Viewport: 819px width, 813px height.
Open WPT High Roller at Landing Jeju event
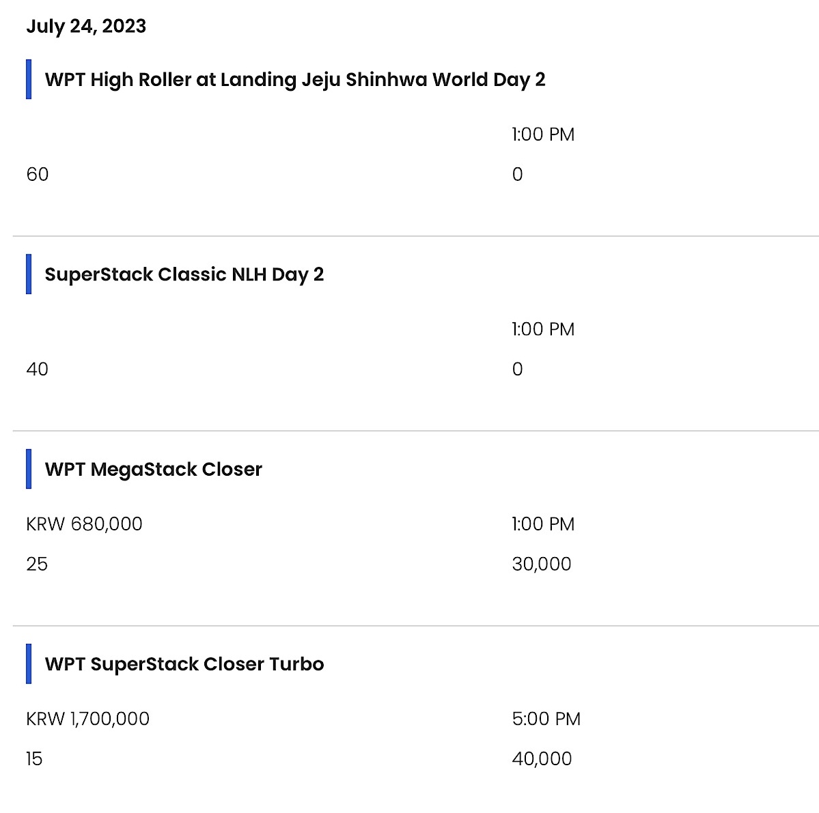tap(295, 79)
